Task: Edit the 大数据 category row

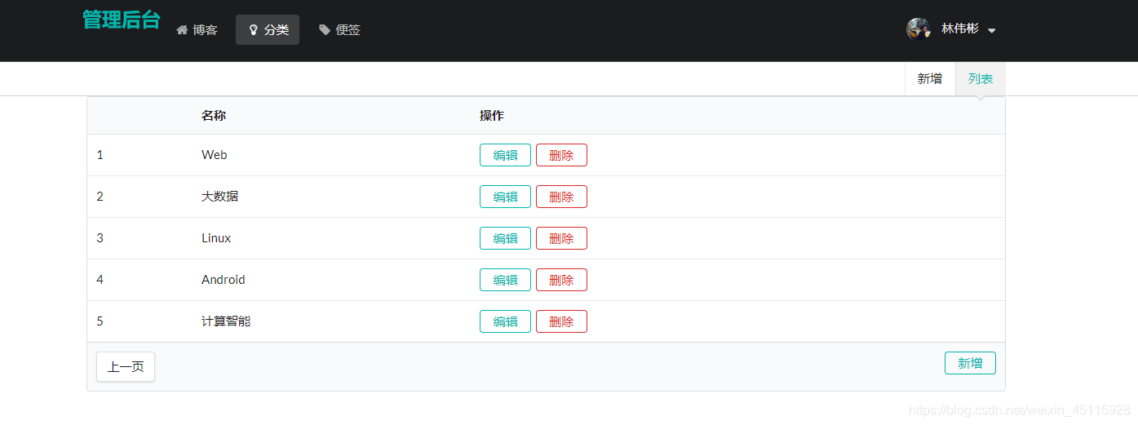Action: (505, 197)
